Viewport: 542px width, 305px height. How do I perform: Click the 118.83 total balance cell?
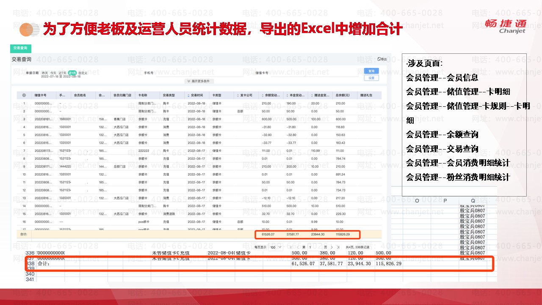point(341,127)
